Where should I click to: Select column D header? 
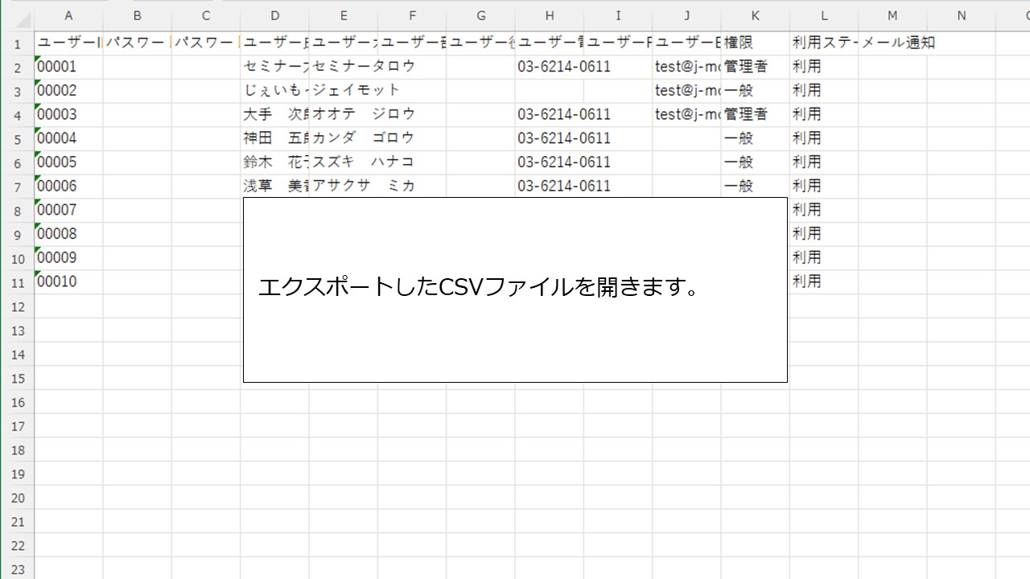point(275,15)
